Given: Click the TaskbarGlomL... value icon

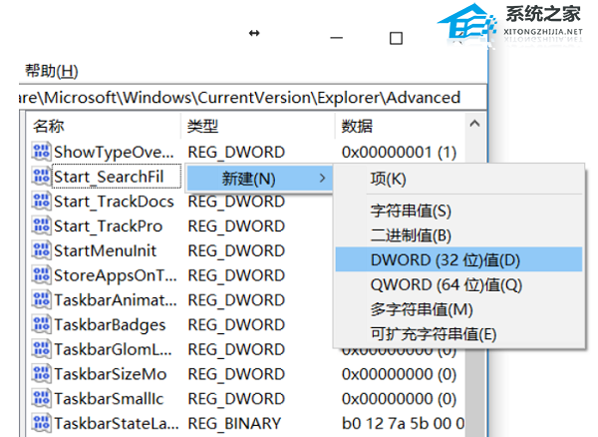Looking at the screenshot, I should 41,349.
